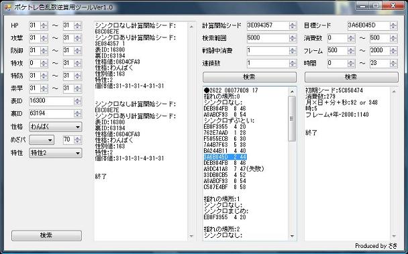Viewport: 408px width, 254px height.
Task: Click the 攻撃 maximum value spinner
Action: [72, 38]
